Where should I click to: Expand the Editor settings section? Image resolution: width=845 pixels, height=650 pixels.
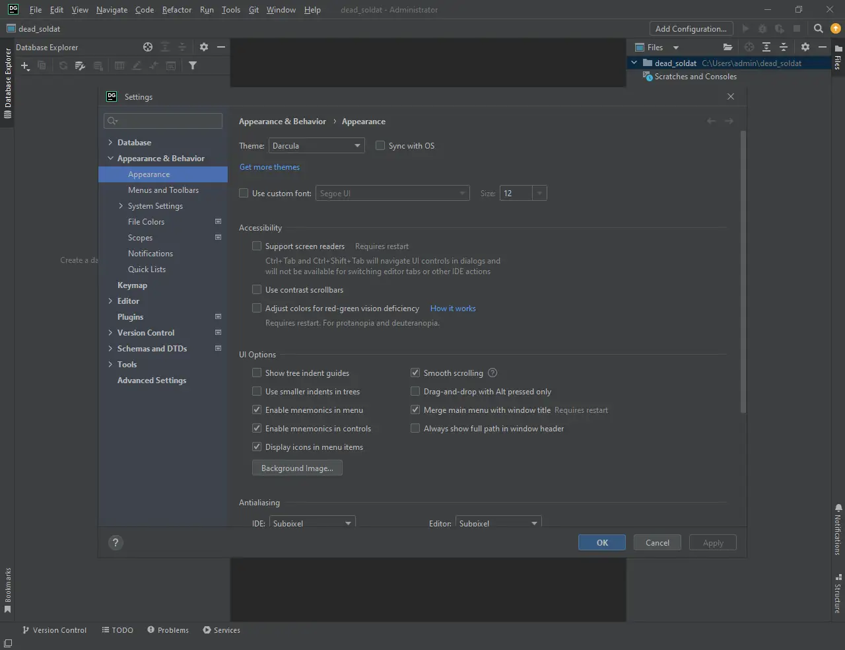(110, 301)
